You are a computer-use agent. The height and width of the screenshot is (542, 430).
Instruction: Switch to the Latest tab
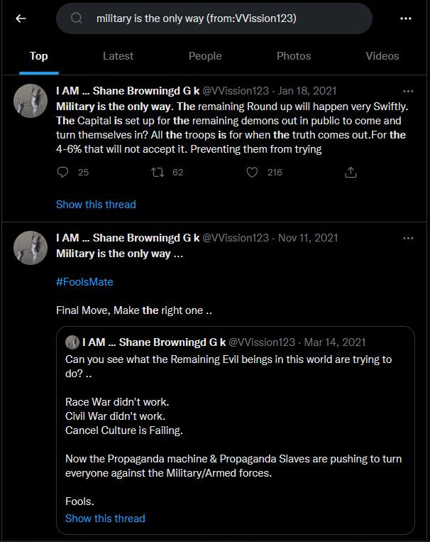[118, 56]
